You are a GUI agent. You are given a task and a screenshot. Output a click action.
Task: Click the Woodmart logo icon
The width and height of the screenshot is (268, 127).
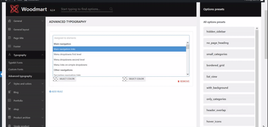tap(14, 9)
